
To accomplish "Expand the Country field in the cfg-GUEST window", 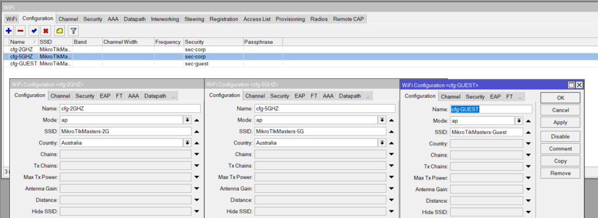I will click(x=528, y=144).
